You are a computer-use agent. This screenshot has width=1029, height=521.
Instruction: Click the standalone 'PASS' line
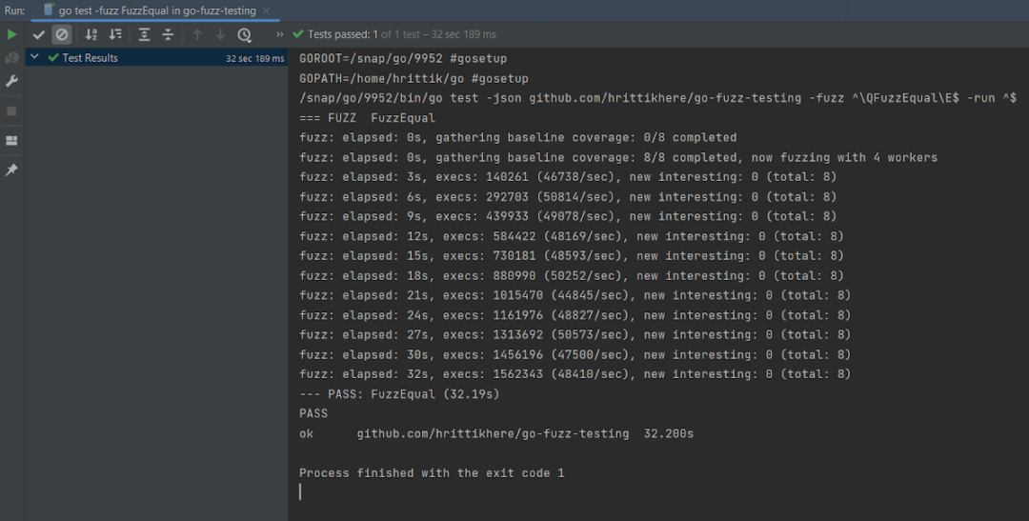coord(313,413)
